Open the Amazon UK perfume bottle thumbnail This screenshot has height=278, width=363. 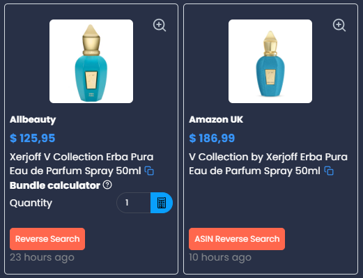click(270, 61)
